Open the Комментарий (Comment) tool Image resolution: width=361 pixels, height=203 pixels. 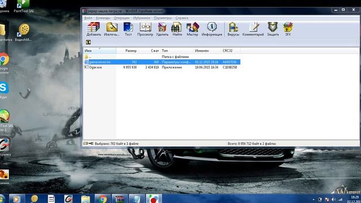point(253,29)
